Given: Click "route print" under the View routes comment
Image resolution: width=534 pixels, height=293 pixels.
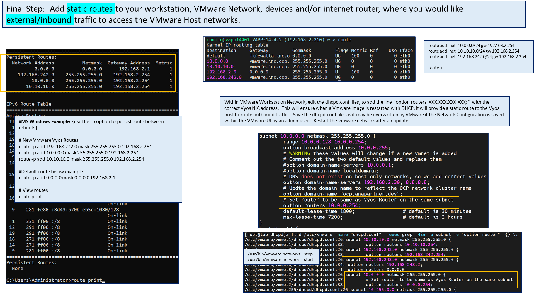Looking at the screenshot, I should (x=30, y=197).
